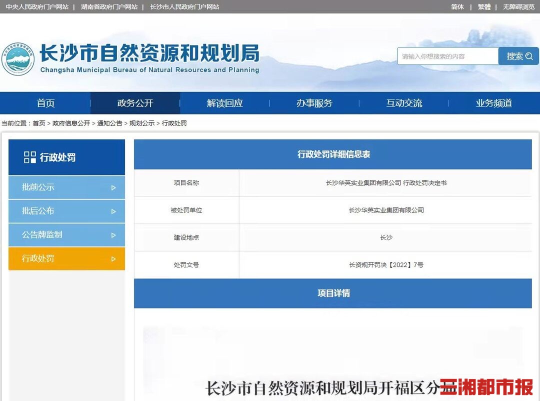Select 办事服务 in the nav bar
Image resolution: width=540 pixels, height=401 pixels.
pyautogui.click(x=314, y=103)
